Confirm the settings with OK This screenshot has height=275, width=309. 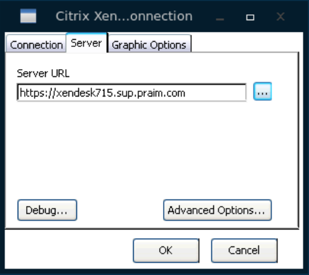(166, 251)
